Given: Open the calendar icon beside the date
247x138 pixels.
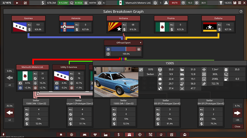Looking at the screenshot, I should (25, 3).
